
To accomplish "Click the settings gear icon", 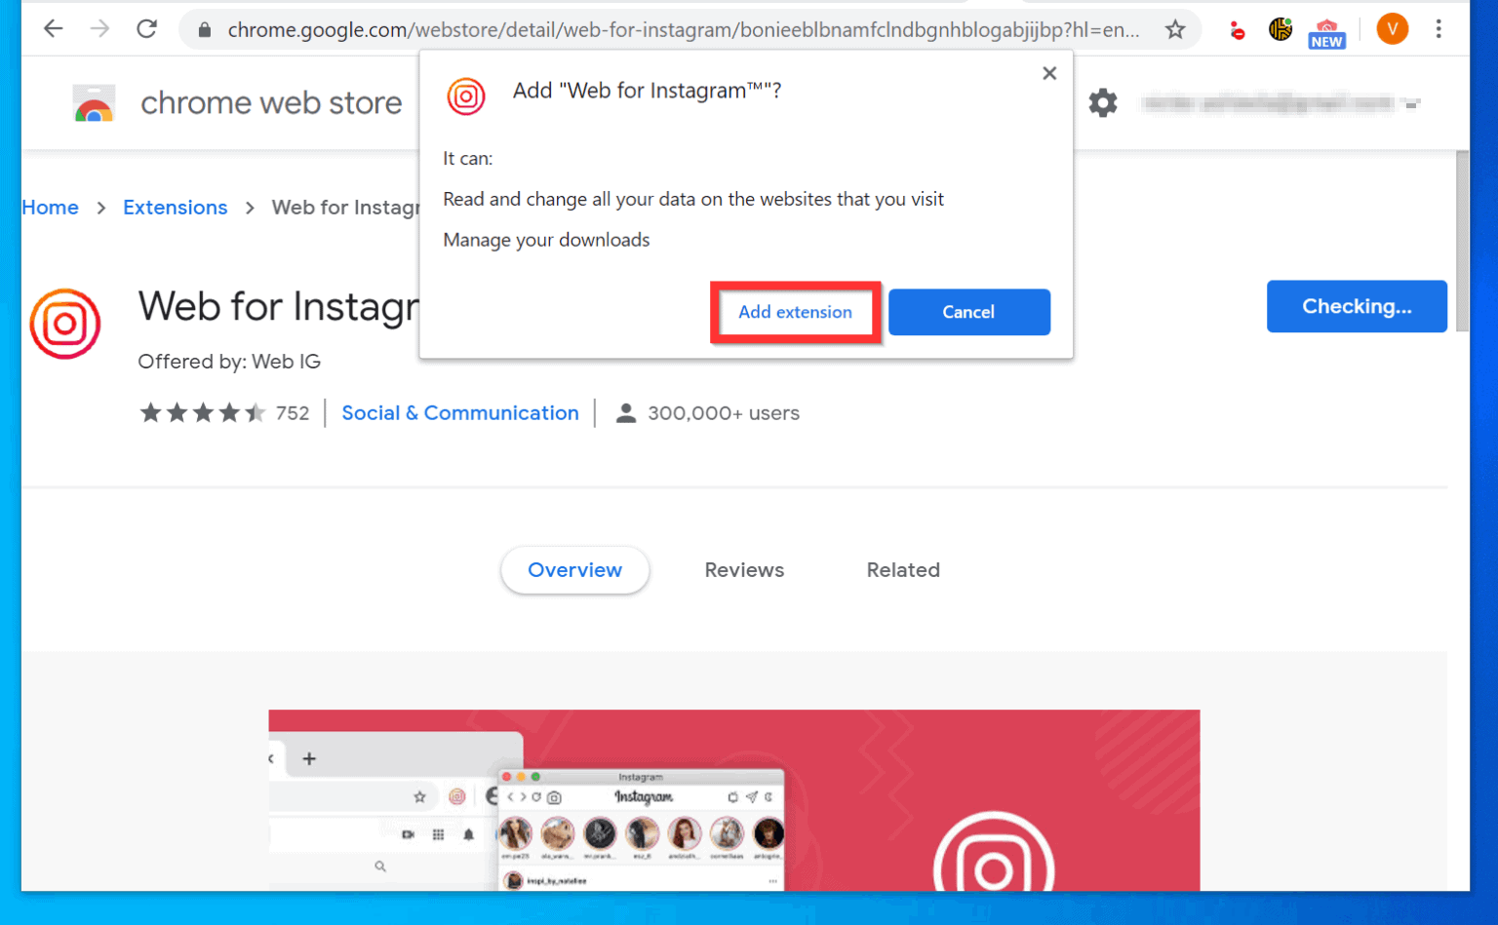I will coord(1103,102).
